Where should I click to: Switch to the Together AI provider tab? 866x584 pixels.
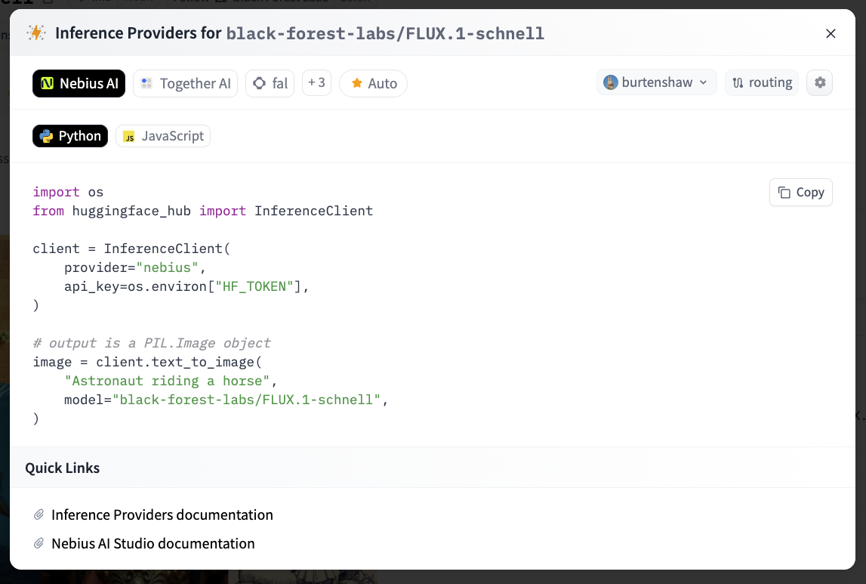click(x=185, y=83)
